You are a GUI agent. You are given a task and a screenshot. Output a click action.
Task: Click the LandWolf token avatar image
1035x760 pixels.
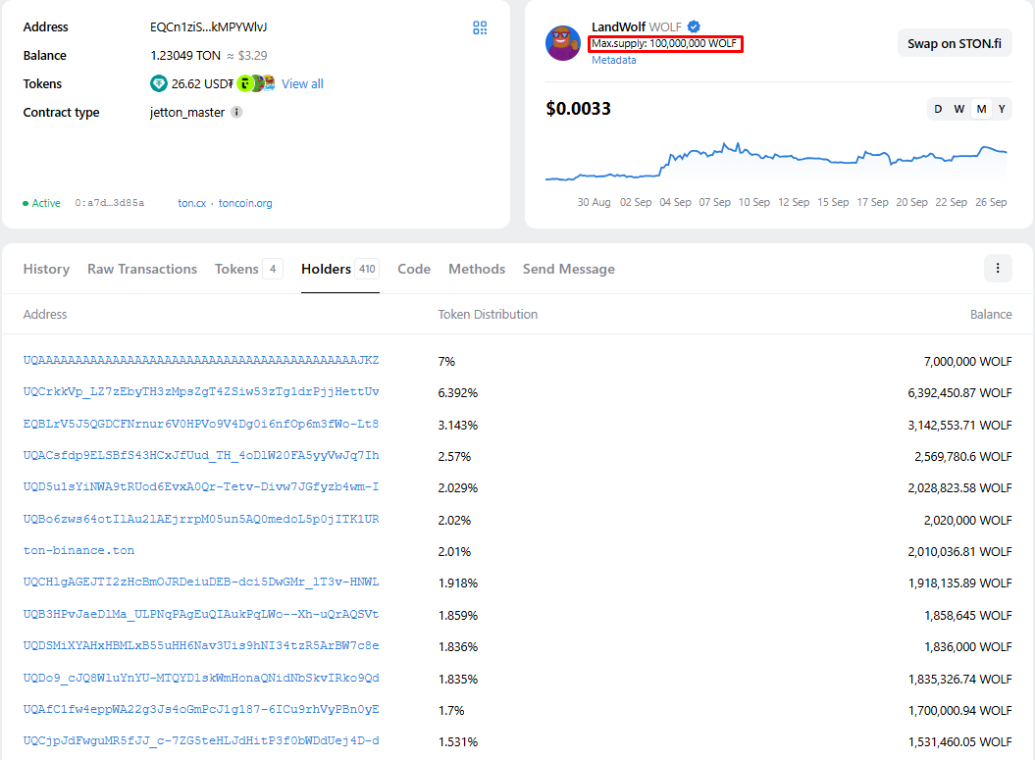click(x=562, y=42)
